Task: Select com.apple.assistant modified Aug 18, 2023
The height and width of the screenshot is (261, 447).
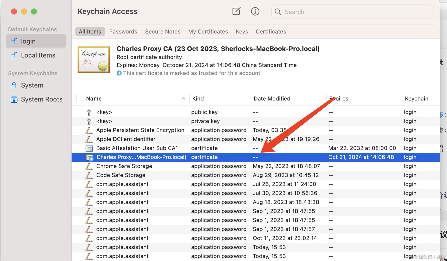Action: click(x=256, y=202)
